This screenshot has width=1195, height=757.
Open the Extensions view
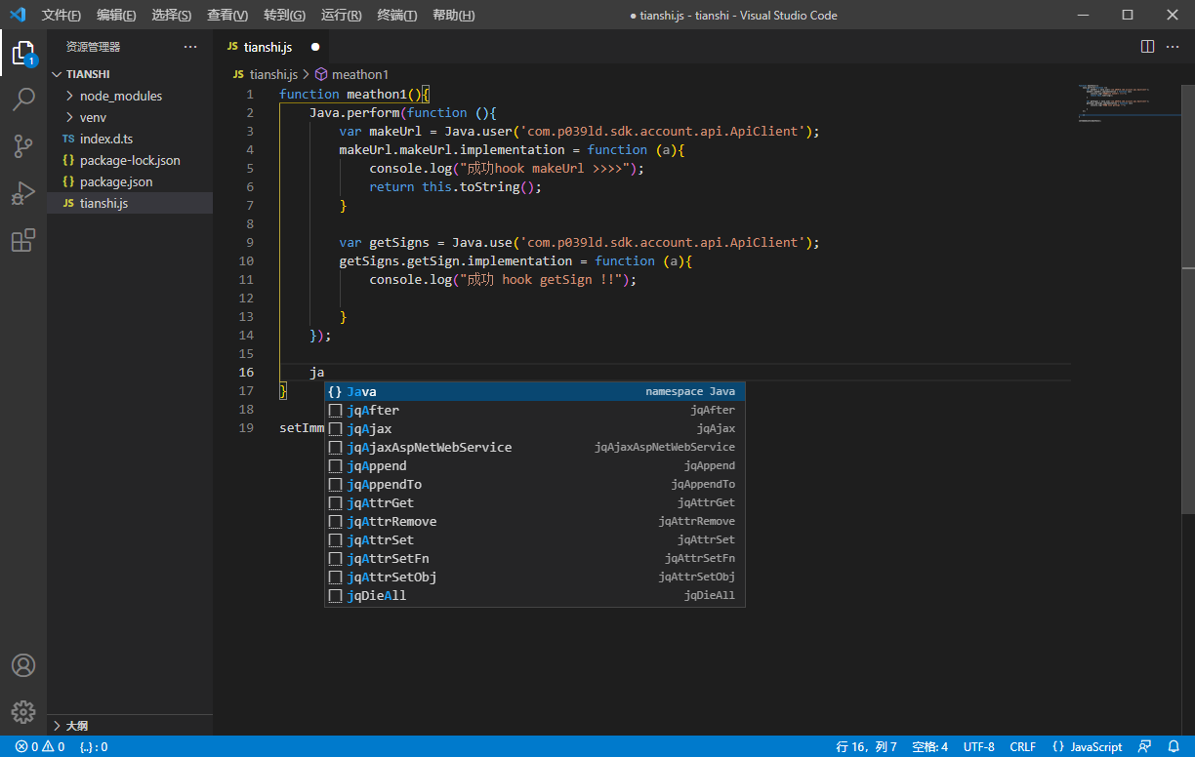23,240
